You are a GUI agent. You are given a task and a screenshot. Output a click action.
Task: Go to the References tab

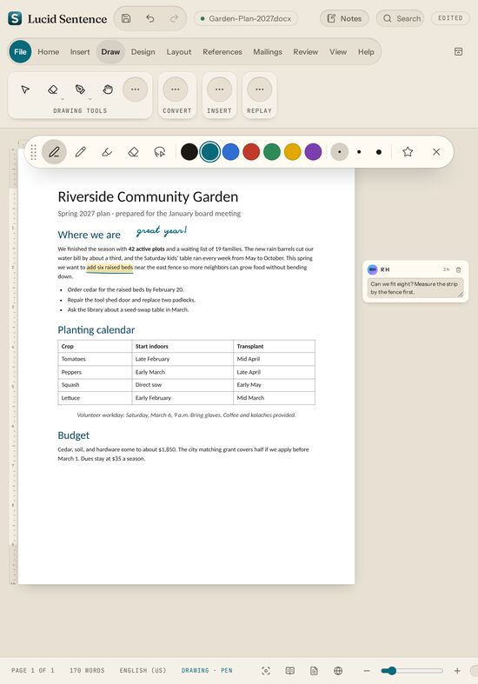(x=222, y=51)
